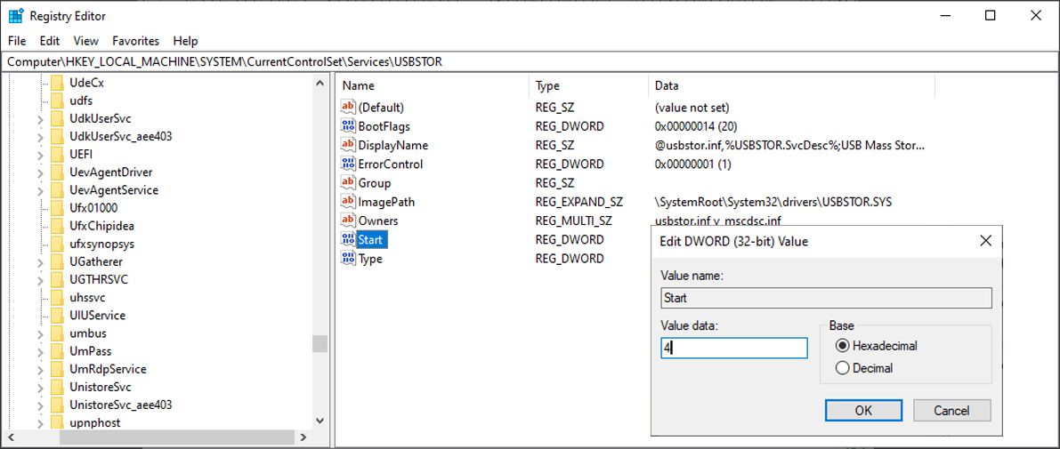The width and height of the screenshot is (1060, 449).
Task: Click the ImagePath string value icon
Action: [x=348, y=202]
